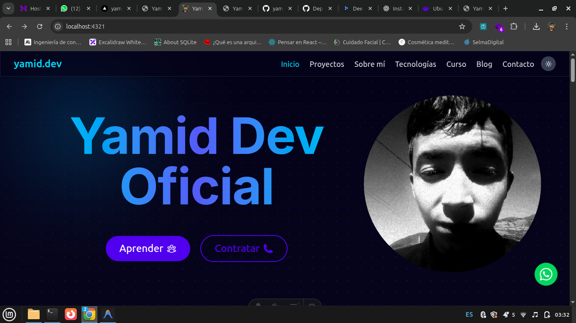Open the About SQLite bookmark
This screenshot has height=323, width=576.
tap(175, 42)
